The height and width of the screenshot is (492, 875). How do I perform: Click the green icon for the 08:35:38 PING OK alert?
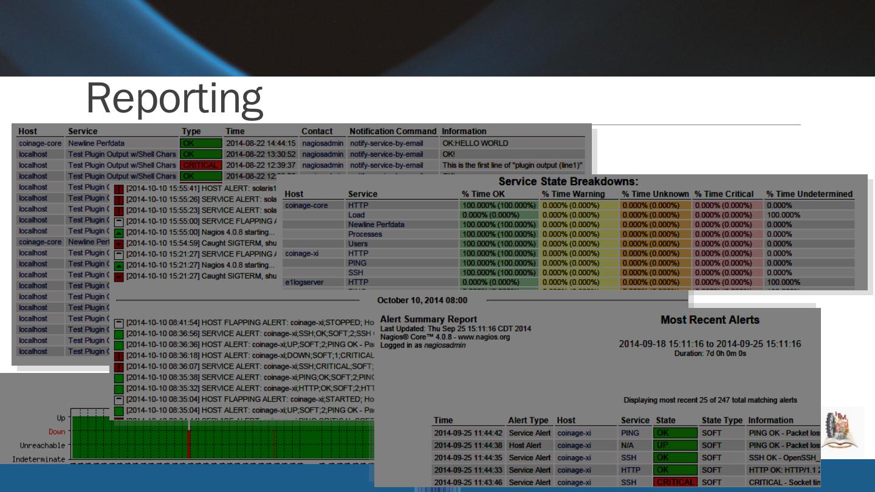119,378
